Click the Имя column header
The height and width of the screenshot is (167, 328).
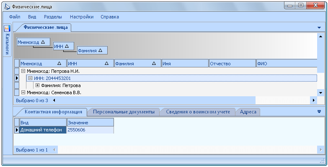click(x=185, y=63)
